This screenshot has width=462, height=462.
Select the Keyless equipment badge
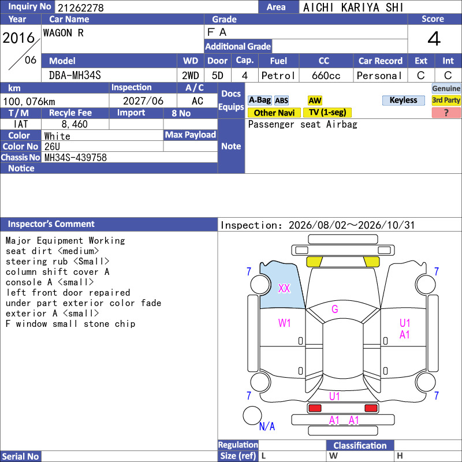pyautogui.click(x=403, y=100)
